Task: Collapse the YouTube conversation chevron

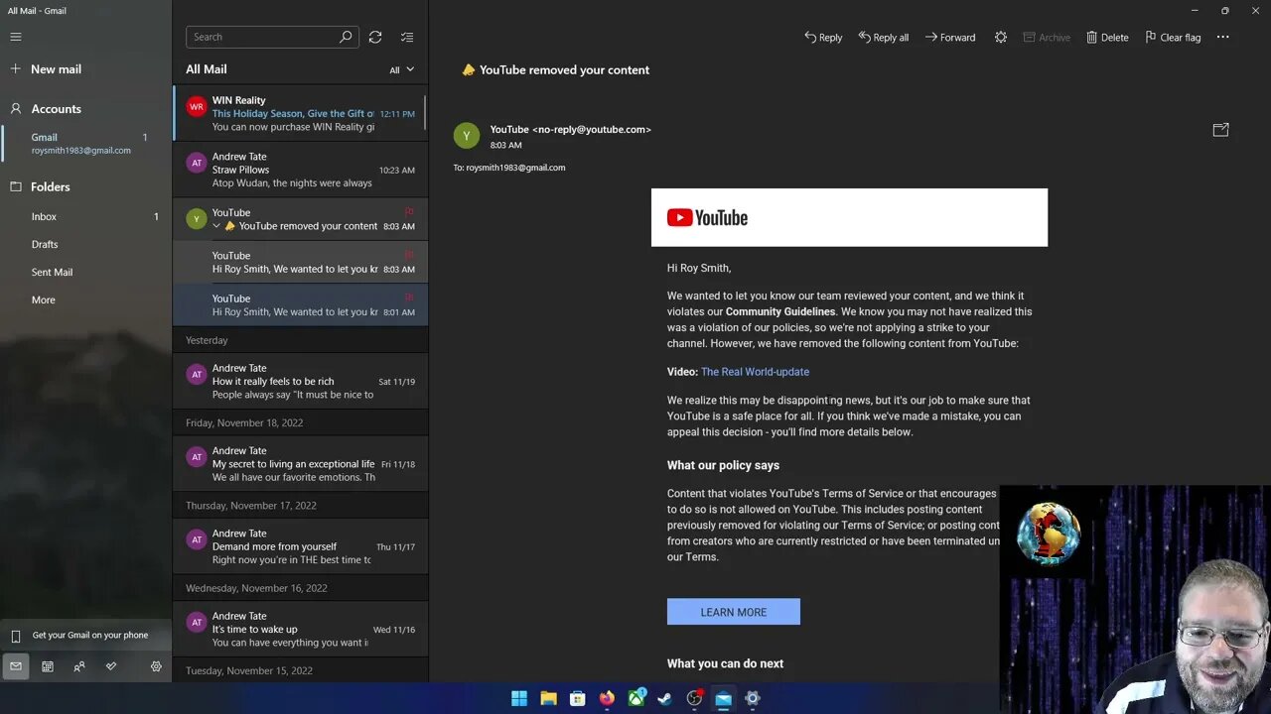Action: click(216, 226)
